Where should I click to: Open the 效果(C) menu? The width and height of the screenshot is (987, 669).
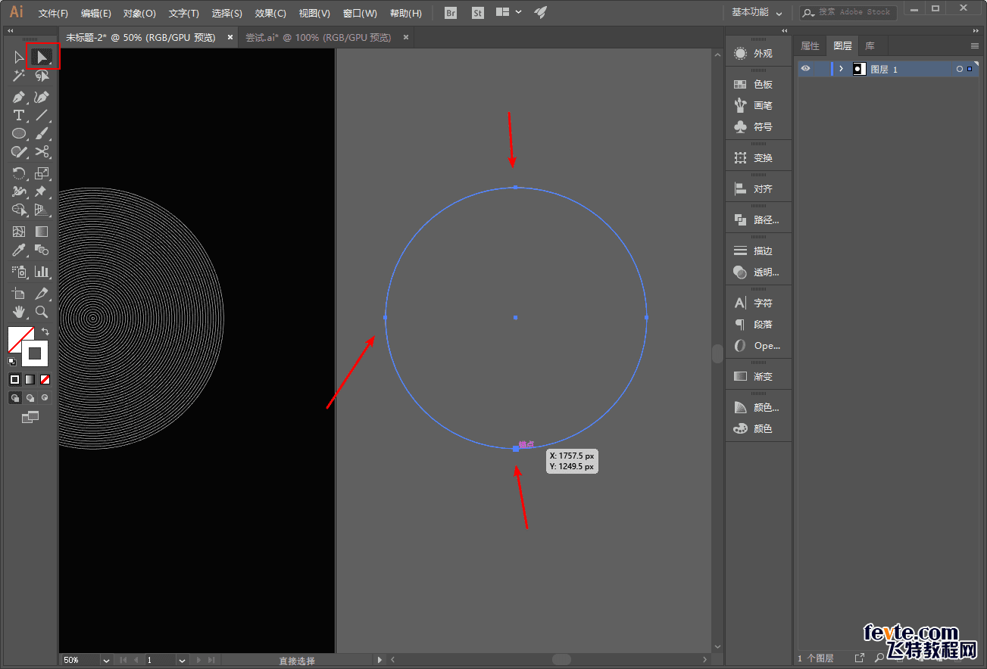(x=270, y=14)
